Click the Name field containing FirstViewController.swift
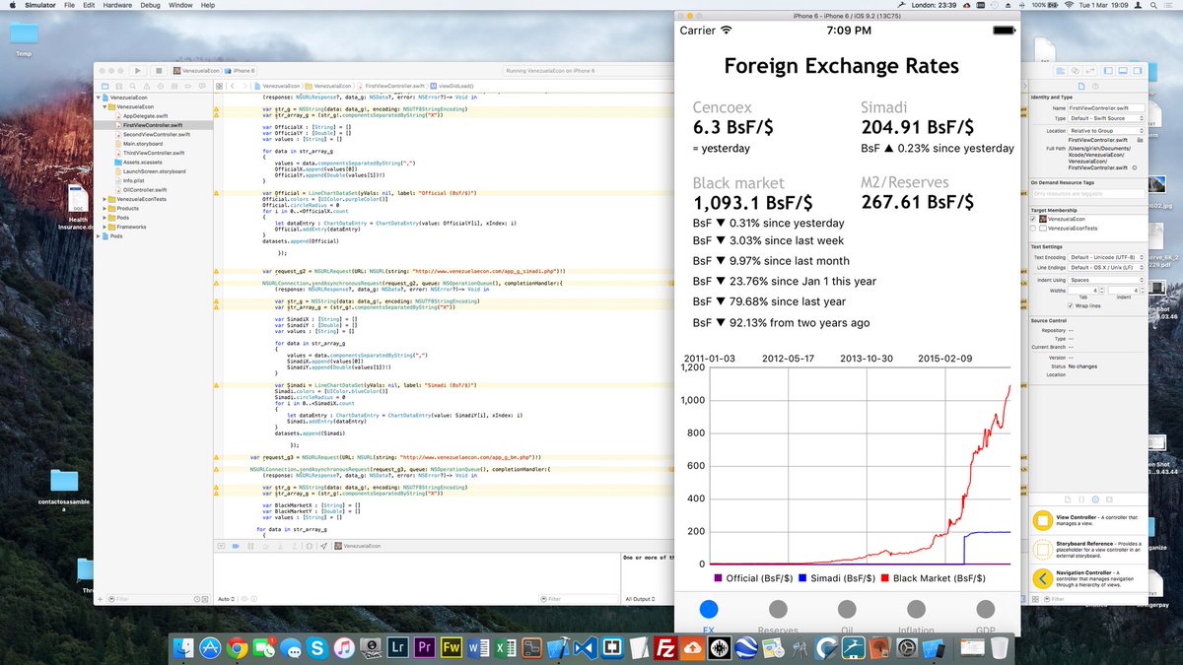Image resolution: width=1183 pixels, height=665 pixels. (1107, 107)
